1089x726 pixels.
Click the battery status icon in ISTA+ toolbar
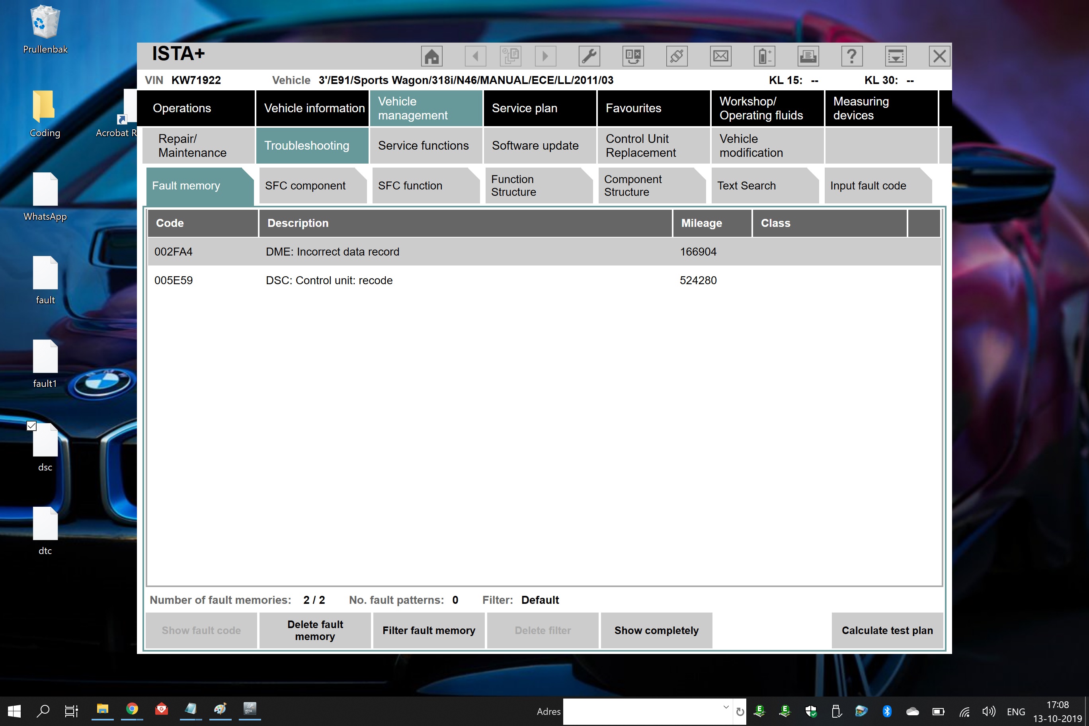764,57
